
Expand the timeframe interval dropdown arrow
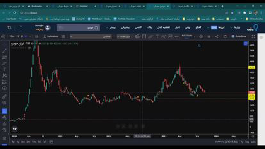[x=30, y=36]
